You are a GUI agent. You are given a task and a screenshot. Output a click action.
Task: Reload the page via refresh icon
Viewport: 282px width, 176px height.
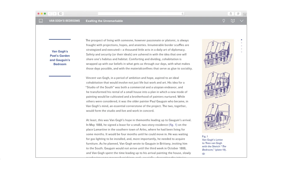(x=182, y=14)
